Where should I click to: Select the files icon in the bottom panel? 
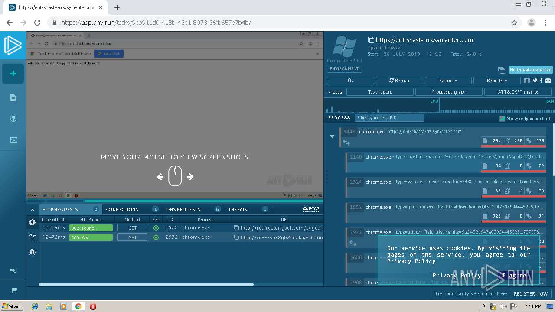point(32,237)
